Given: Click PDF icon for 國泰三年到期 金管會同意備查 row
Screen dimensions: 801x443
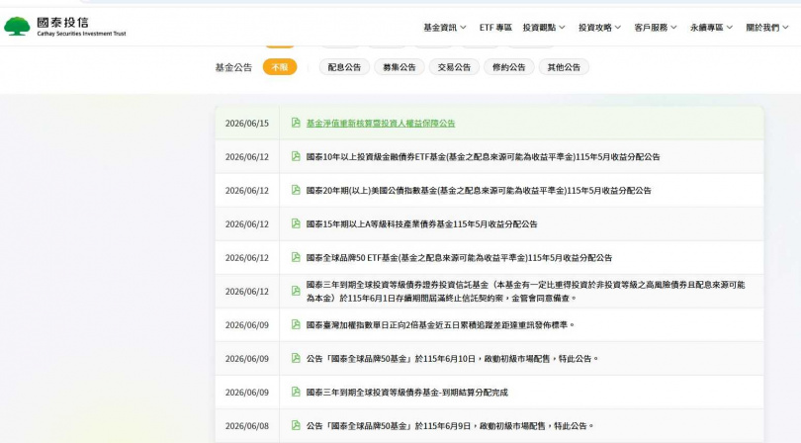Looking at the screenshot, I should [296, 292].
